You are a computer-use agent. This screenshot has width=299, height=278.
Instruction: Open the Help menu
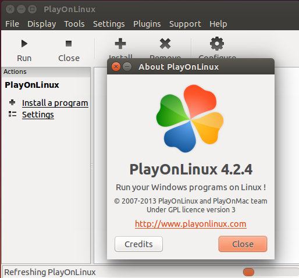coord(218,24)
